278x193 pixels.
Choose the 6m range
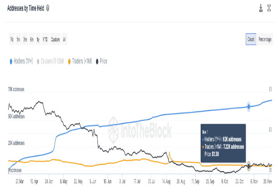tap(31, 40)
